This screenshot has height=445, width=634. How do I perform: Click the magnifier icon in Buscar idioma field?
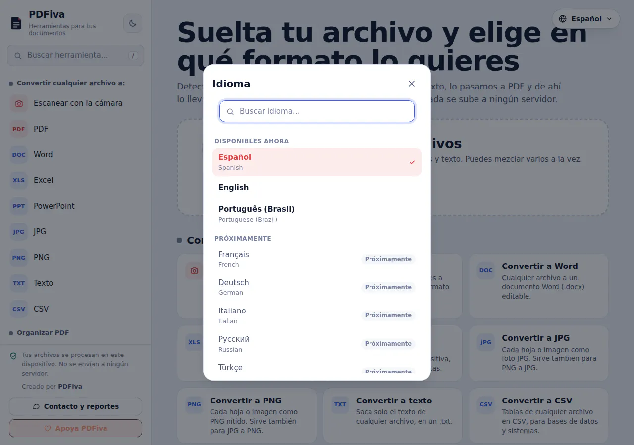pos(230,112)
